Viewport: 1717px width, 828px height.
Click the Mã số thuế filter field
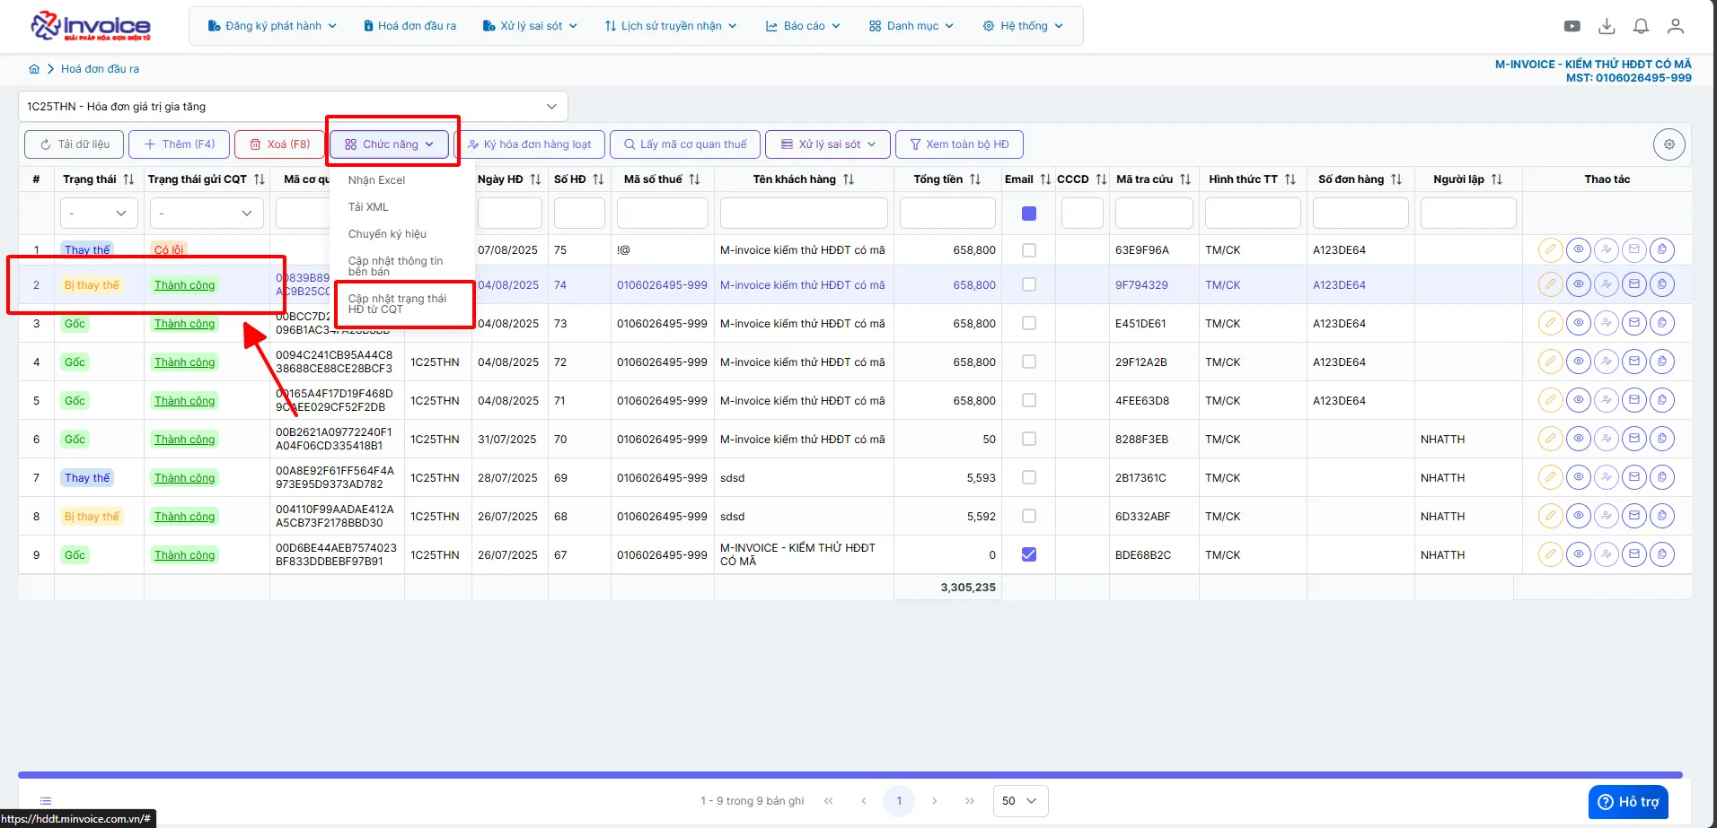[663, 214]
